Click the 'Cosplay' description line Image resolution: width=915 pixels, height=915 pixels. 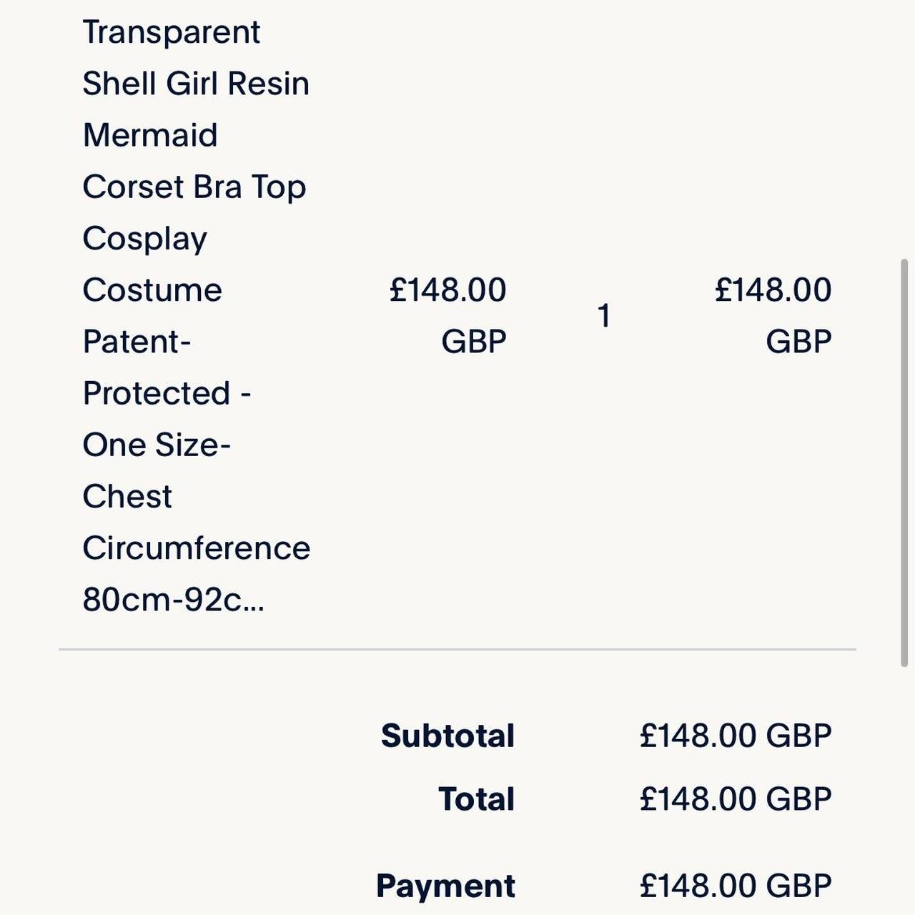click(x=145, y=239)
